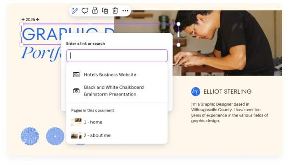This screenshot has height=166, width=289.
Task: Click the 1 - home page thumbnail
Action: pyautogui.click(x=76, y=122)
